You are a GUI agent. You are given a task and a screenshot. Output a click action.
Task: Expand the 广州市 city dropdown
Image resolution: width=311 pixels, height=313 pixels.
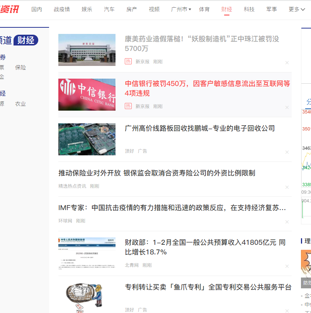click(181, 9)
